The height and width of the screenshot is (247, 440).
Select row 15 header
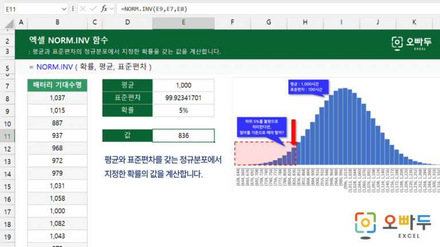(x=7, y=186)
